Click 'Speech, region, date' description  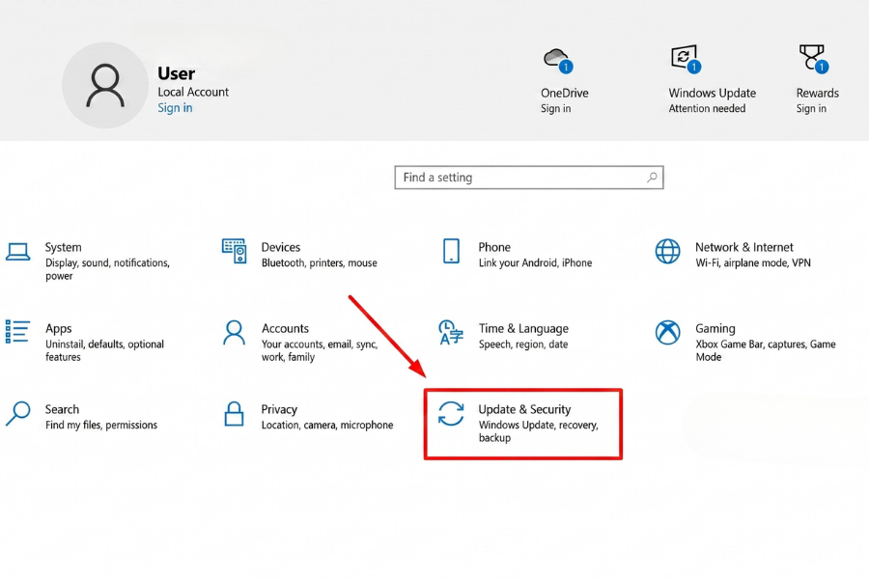point(523,345)
